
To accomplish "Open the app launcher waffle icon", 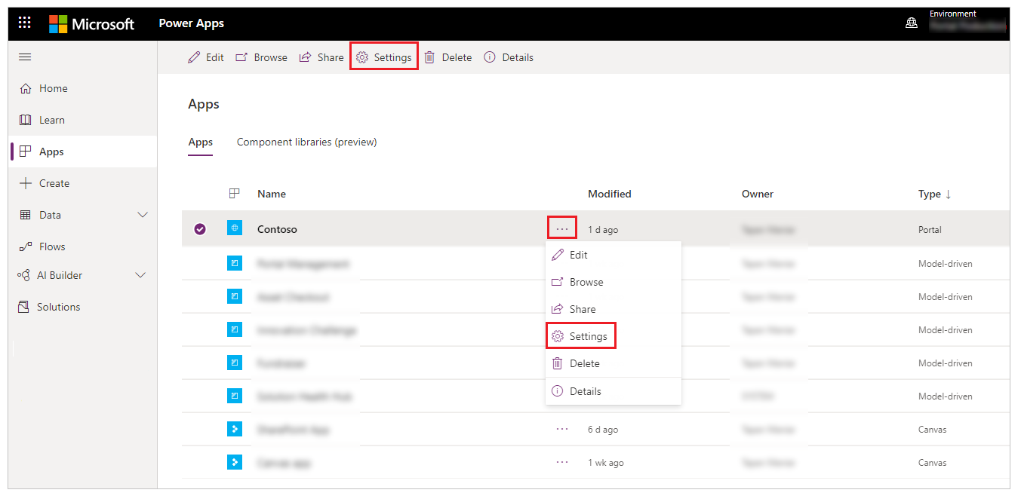I will click(x=25, y=23).
